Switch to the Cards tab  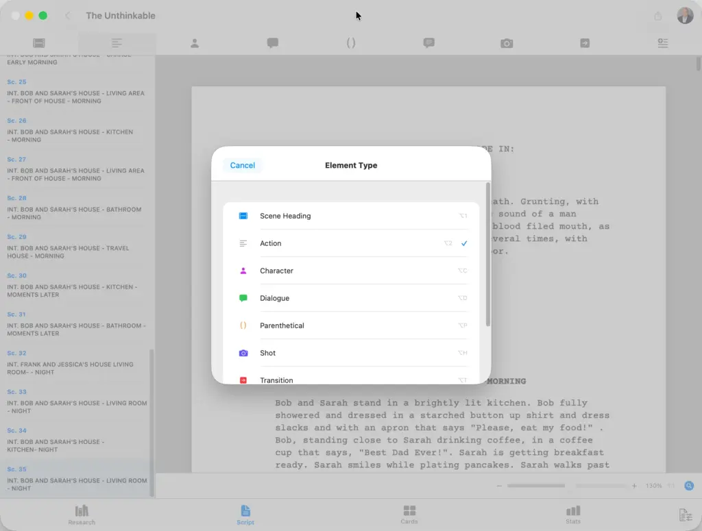point(409,515)
